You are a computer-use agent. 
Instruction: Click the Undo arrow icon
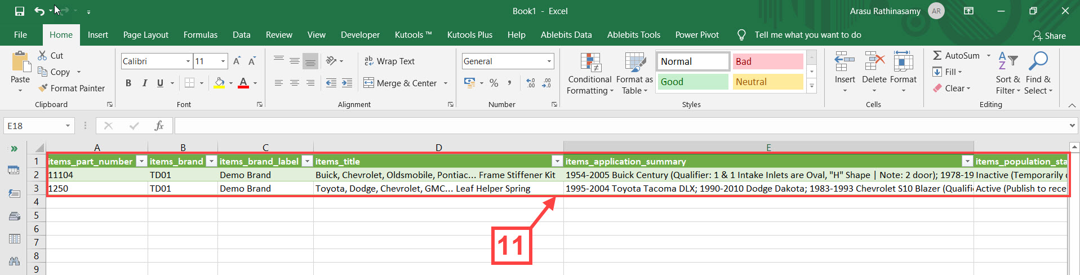click(39, 11)
